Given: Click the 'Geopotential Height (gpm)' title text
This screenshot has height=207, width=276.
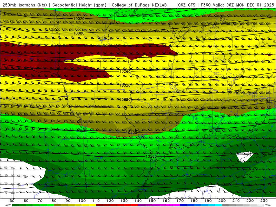Looking at the screenshot, I should pyautogui.click(x=79, y=5).
